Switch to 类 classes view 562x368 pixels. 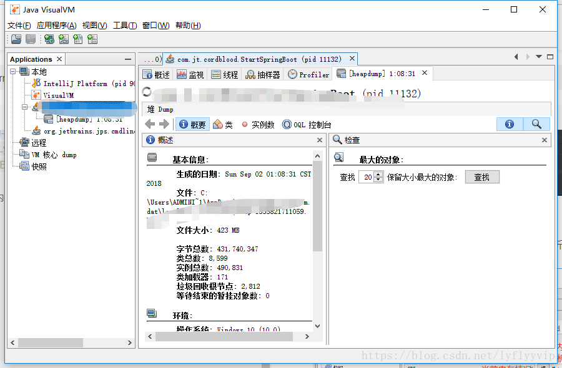222,124
